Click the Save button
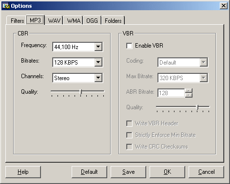The width and height of the screenshot is (230, 184). tap(128, 172)
